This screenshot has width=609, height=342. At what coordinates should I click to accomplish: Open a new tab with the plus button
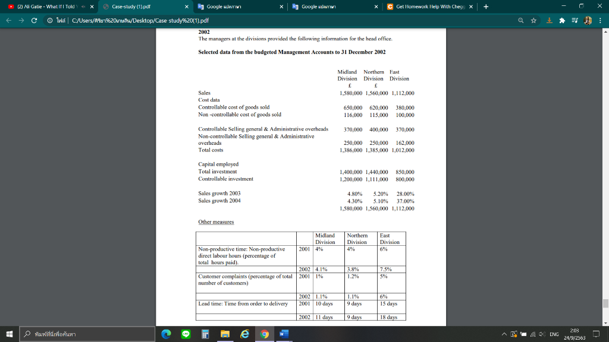(x=486, y=7)
